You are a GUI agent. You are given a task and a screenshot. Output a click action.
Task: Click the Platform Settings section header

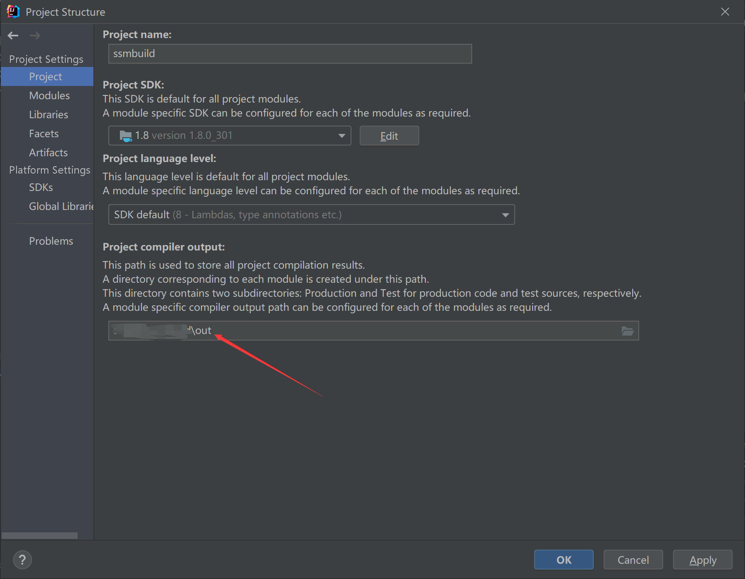coord(50,170)
